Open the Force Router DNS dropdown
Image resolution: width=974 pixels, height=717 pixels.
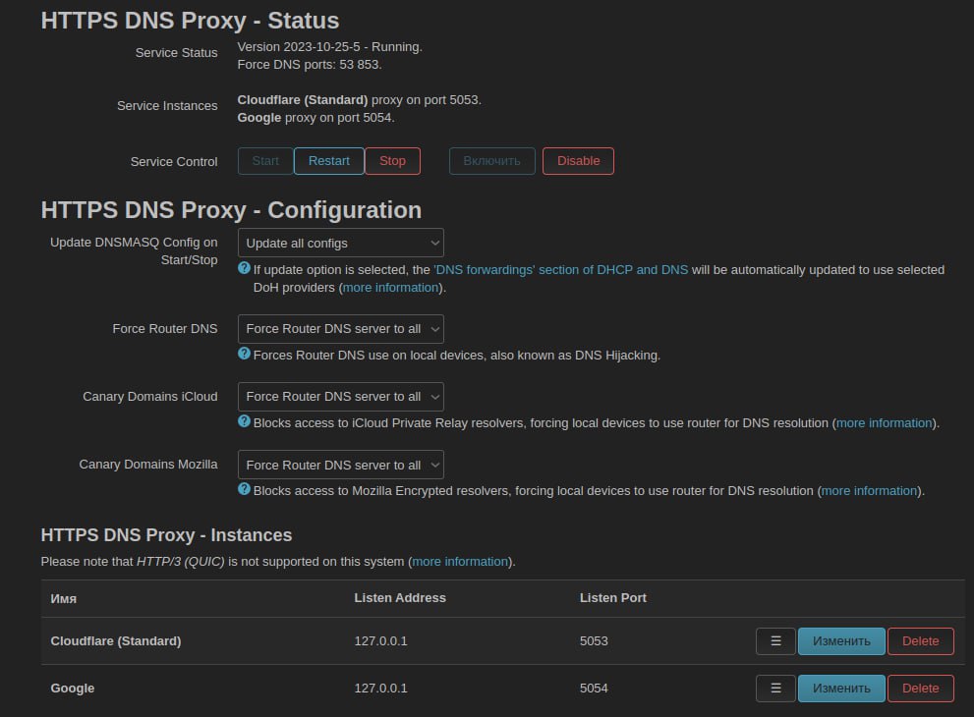340,329
